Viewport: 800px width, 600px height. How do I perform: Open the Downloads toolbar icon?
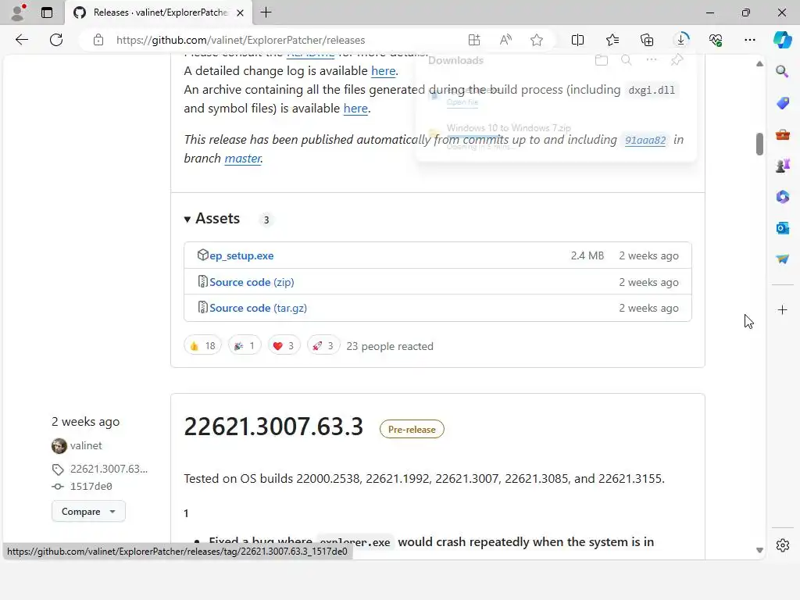(681, 40)
